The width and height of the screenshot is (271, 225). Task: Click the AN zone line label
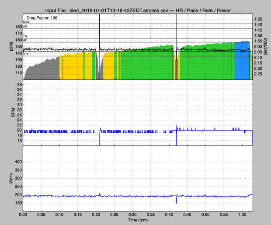[25, 27]
